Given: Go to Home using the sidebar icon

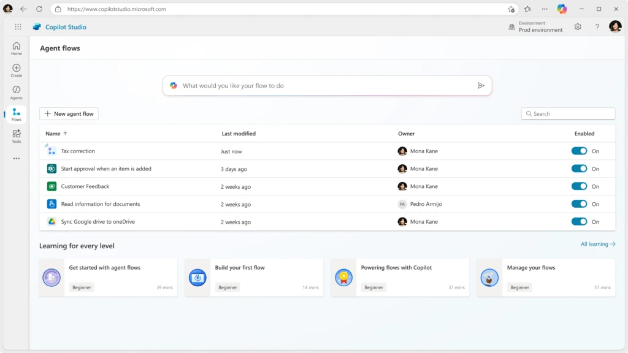Looking at the screenshot, I should (x=16, y=47).
